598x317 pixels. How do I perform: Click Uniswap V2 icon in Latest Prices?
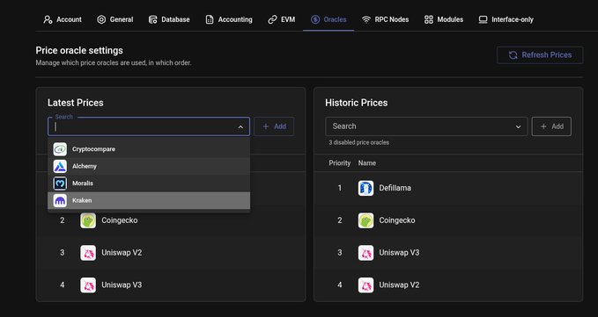tap(88, 253)
